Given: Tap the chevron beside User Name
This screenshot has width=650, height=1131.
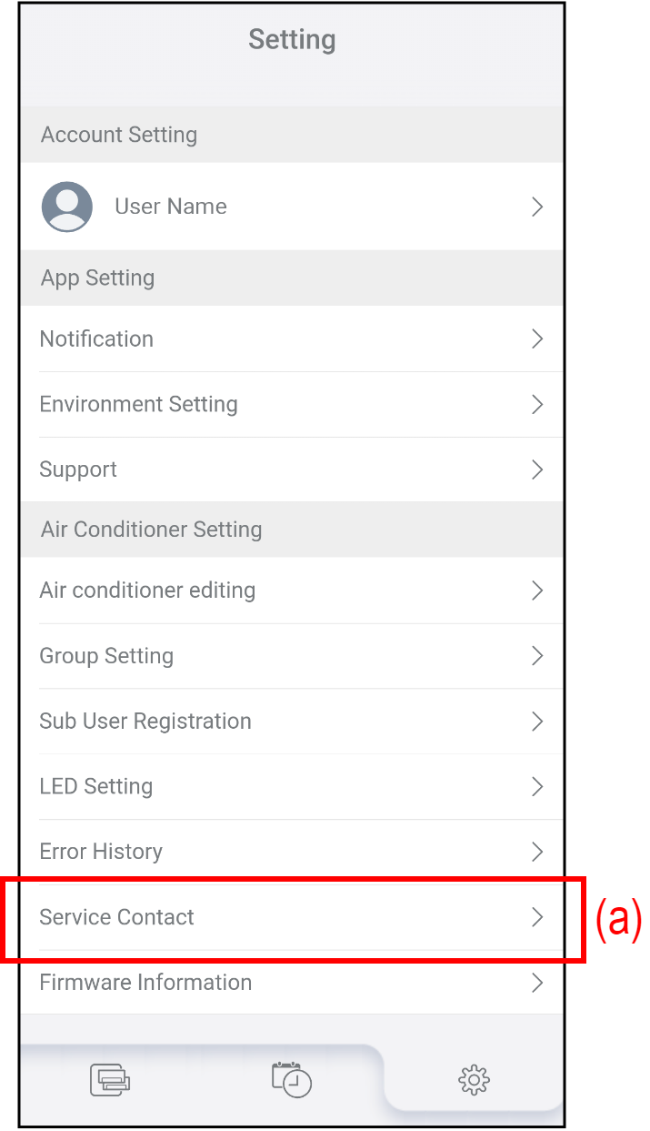Looking at the screenshot, I should point(537,207).
